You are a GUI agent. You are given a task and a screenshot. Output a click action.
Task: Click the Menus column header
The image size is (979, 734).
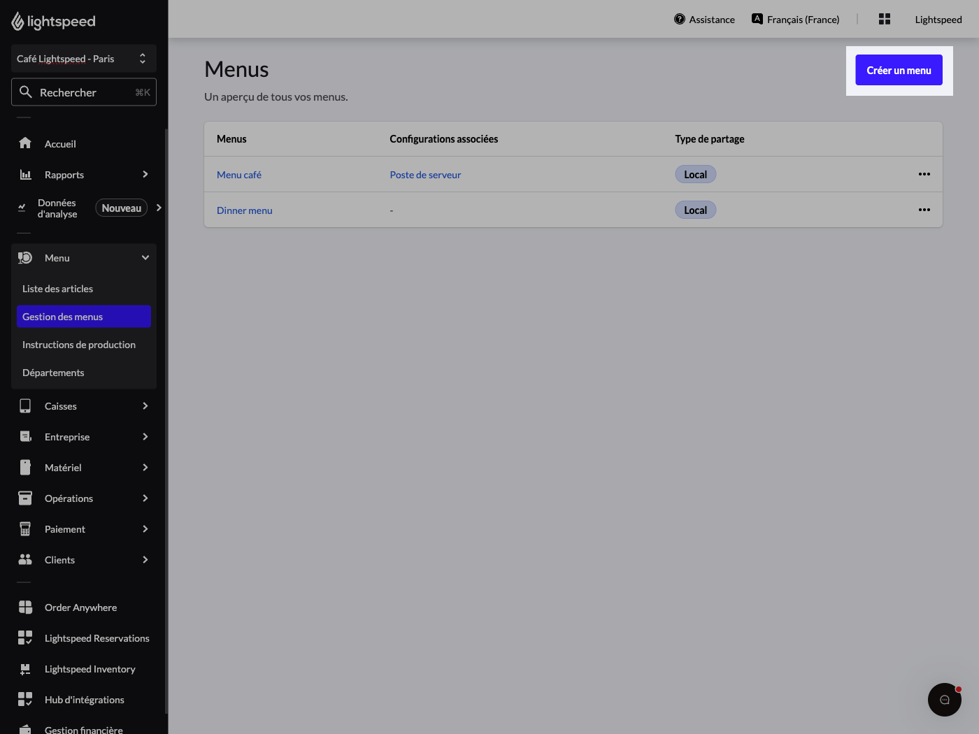coord(231,139)
